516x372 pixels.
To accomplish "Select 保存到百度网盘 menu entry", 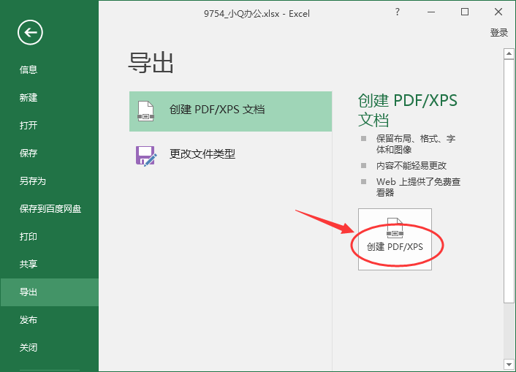I will pos(50,209).
